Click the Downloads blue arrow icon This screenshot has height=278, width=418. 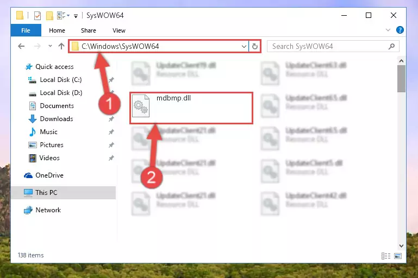click(33, 119)
